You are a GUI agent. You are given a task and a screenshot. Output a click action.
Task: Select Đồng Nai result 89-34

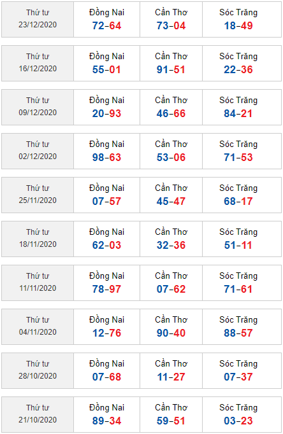click(106, 421)
